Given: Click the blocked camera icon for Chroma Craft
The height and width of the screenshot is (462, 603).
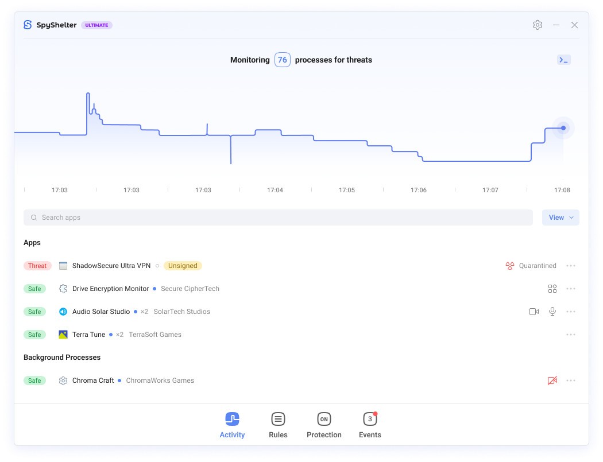Looking at the screenshot, I should click(x=552, y=381).
